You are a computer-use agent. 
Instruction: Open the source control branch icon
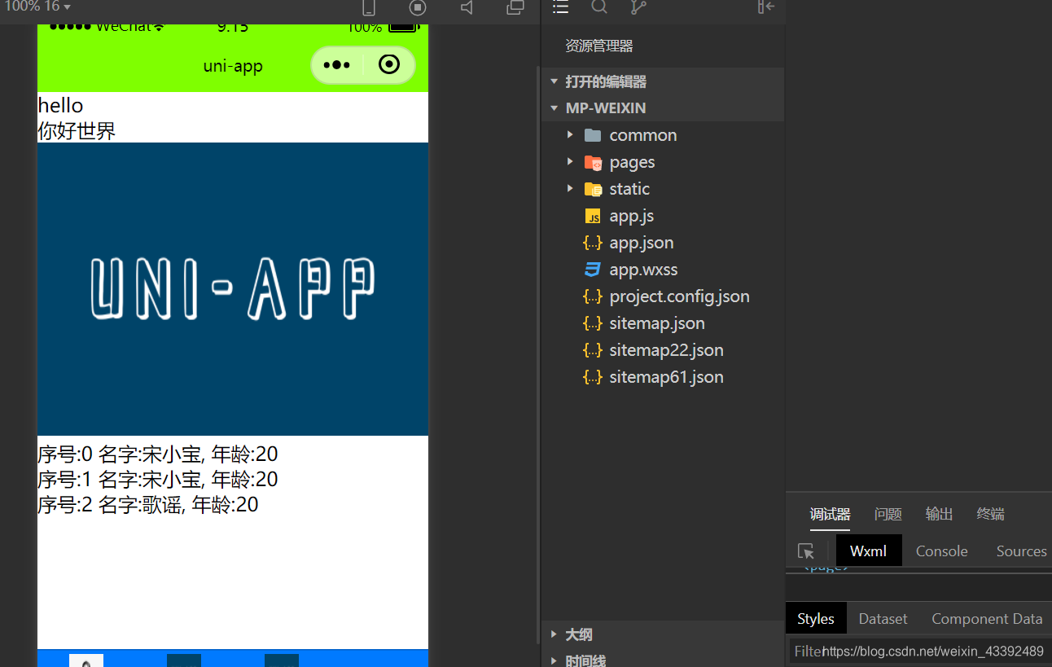tap(638, 7)
